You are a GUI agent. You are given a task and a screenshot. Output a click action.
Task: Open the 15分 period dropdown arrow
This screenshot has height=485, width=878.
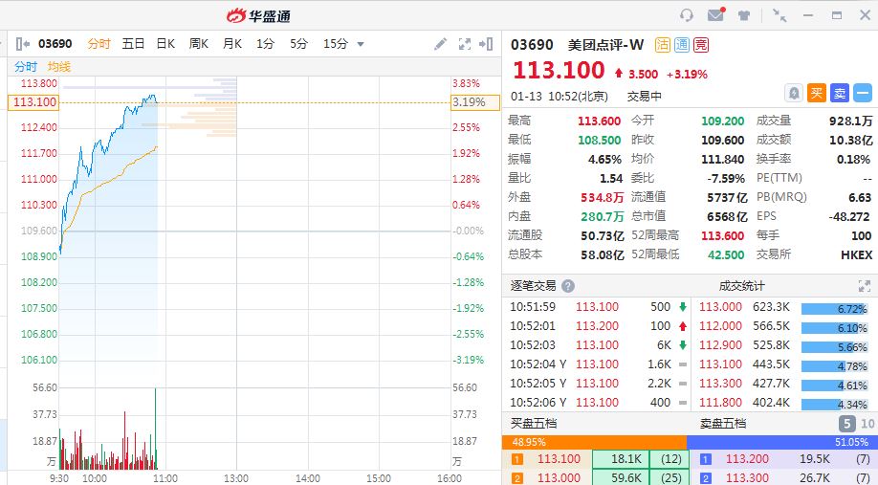(361, 44)
